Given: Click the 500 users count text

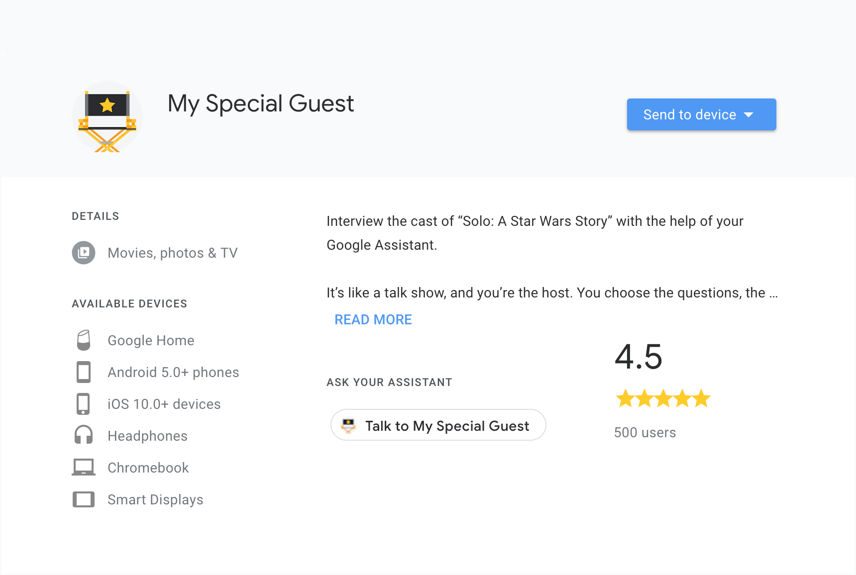Looking at the screenshot, I should 645,432.
